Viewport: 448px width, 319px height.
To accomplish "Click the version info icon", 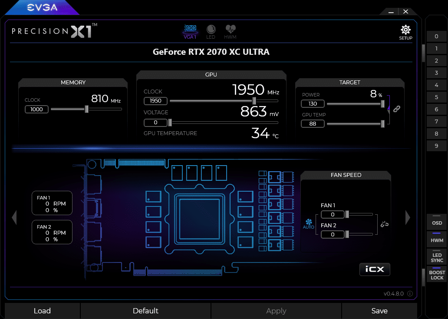I will 410,293.
